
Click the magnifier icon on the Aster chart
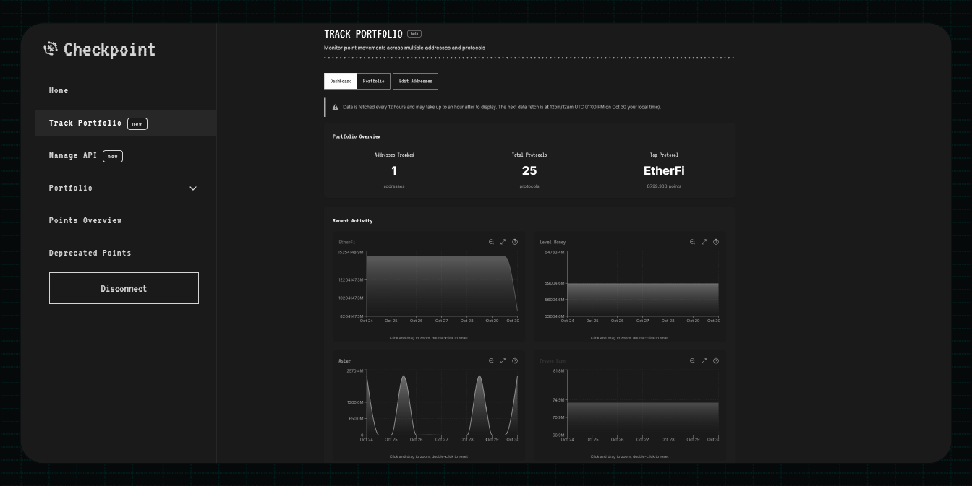pos(492,361)
